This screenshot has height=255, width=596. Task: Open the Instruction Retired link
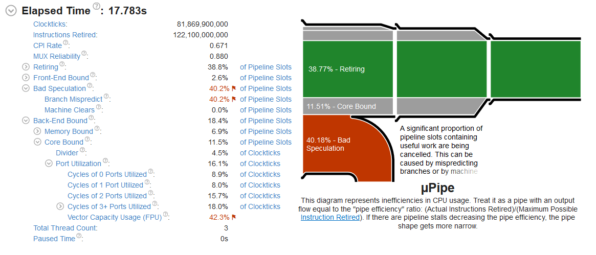[x=329, y=218]
